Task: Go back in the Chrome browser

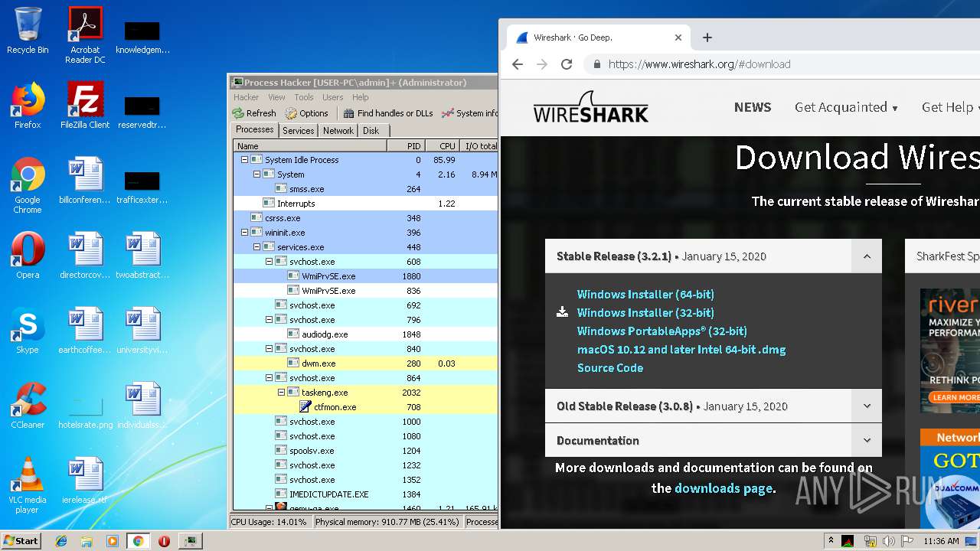Action: coord(518,64)
